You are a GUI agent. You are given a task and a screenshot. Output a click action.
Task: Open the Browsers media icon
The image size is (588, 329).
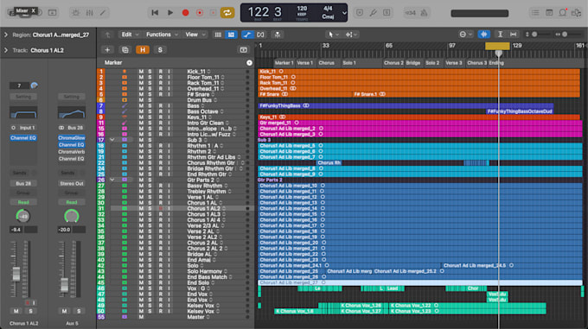(576, 13)
